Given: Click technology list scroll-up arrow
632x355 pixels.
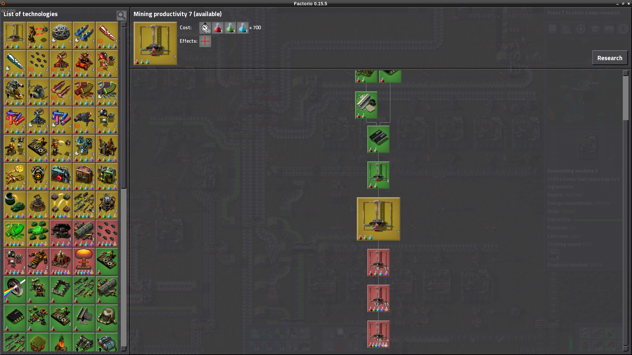Looking at the screenshot, I should click(x=124, y=25).
